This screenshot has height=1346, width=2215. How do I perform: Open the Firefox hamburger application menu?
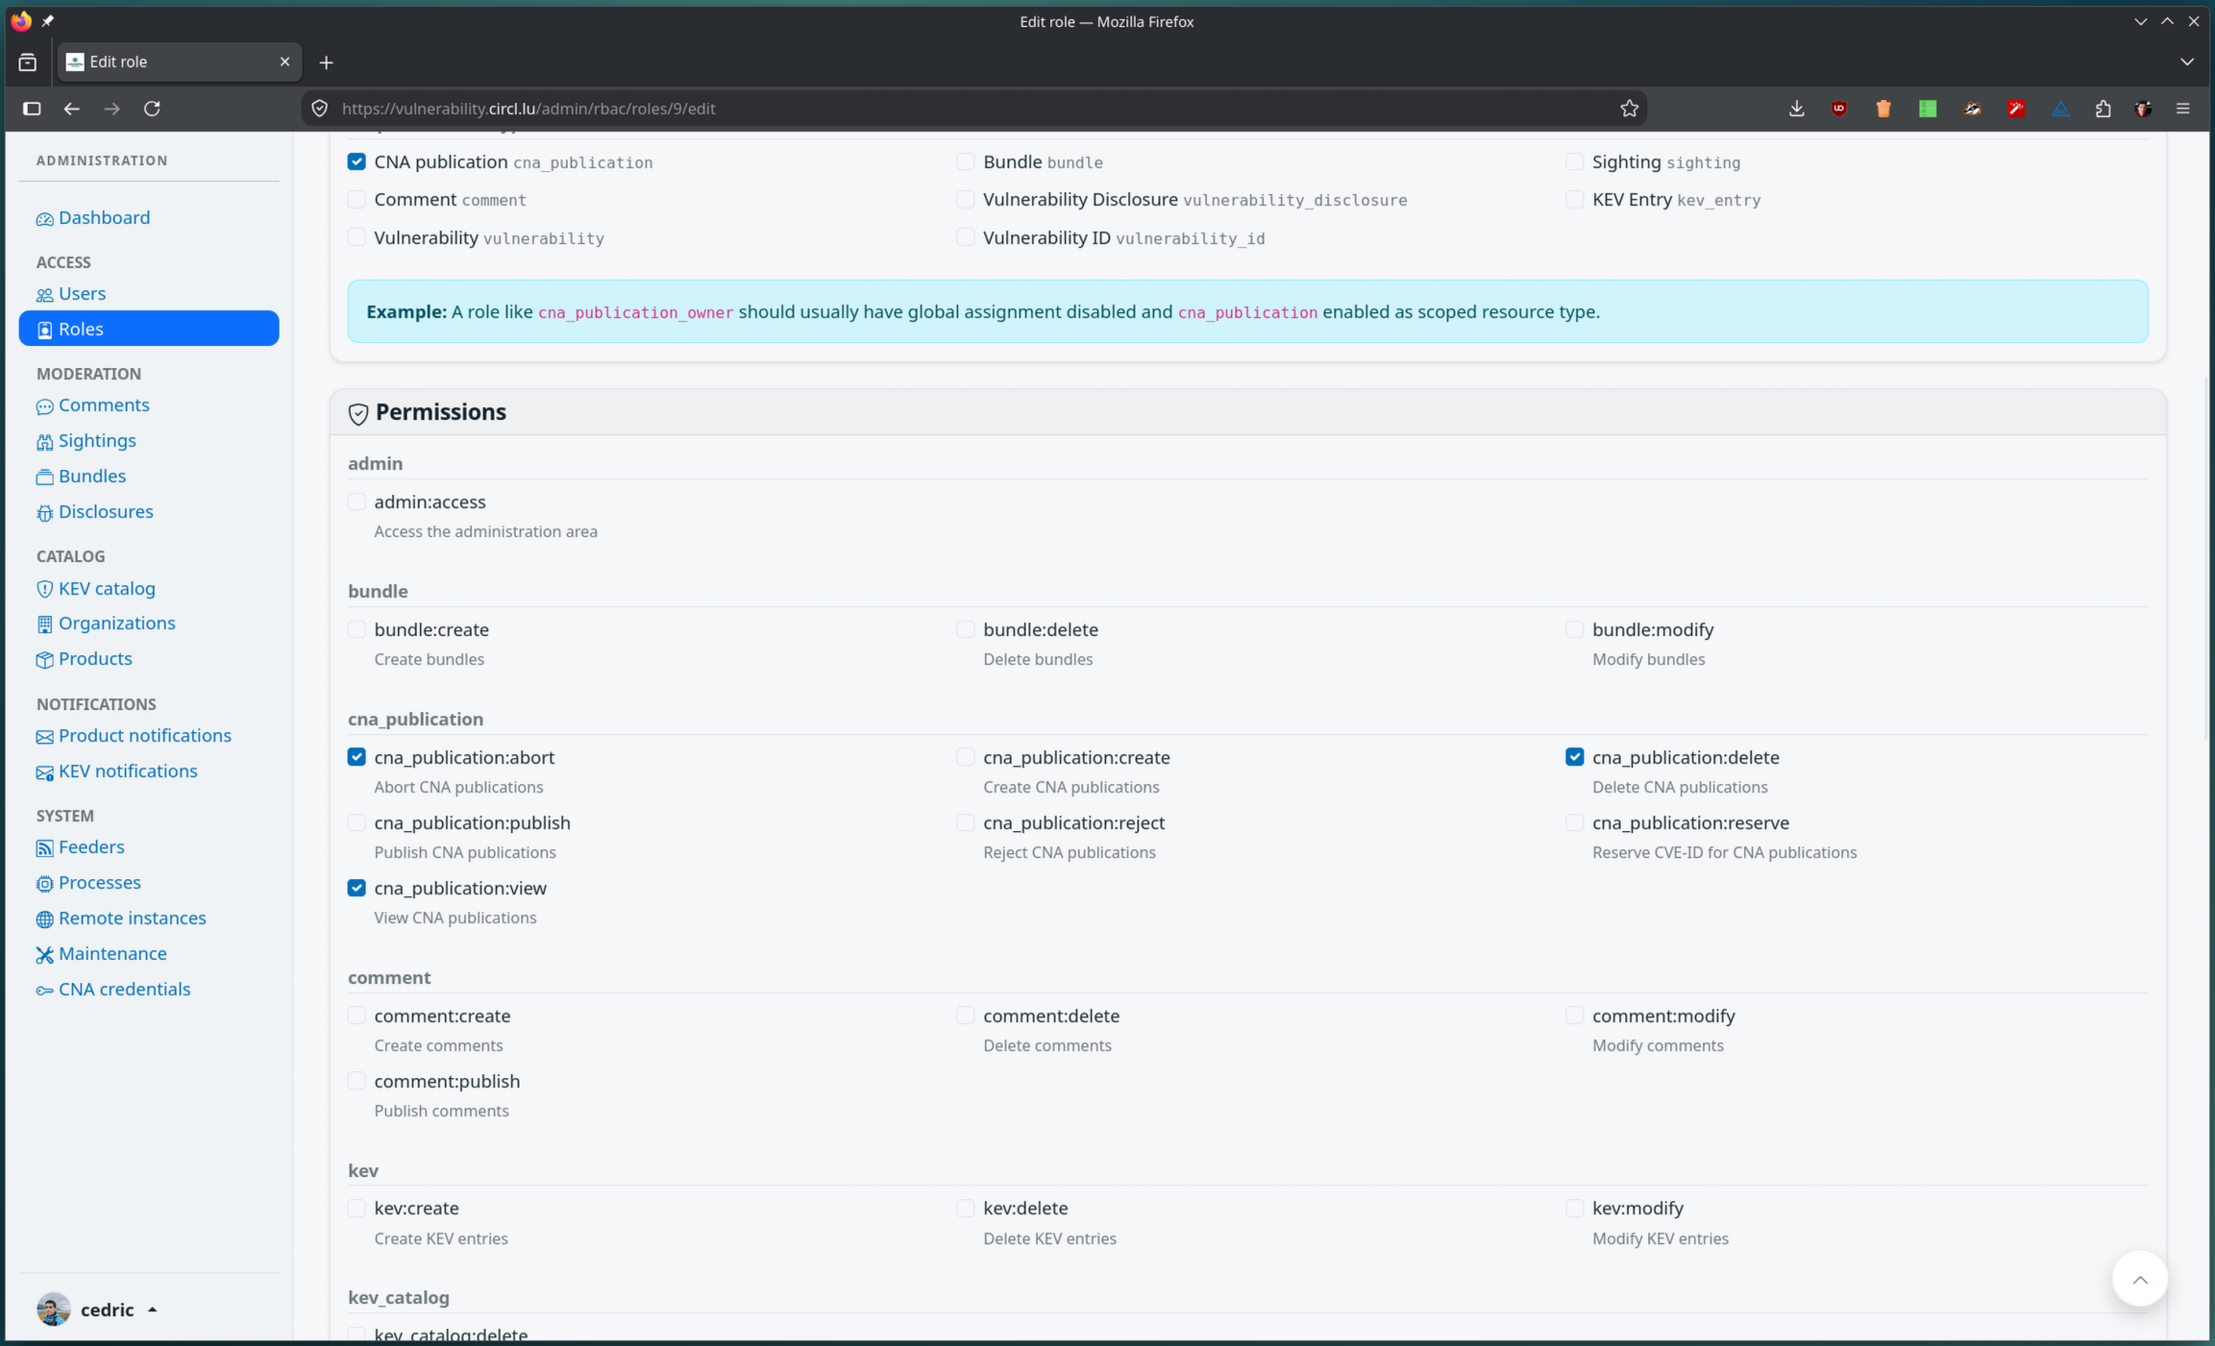pos(2183,109)
